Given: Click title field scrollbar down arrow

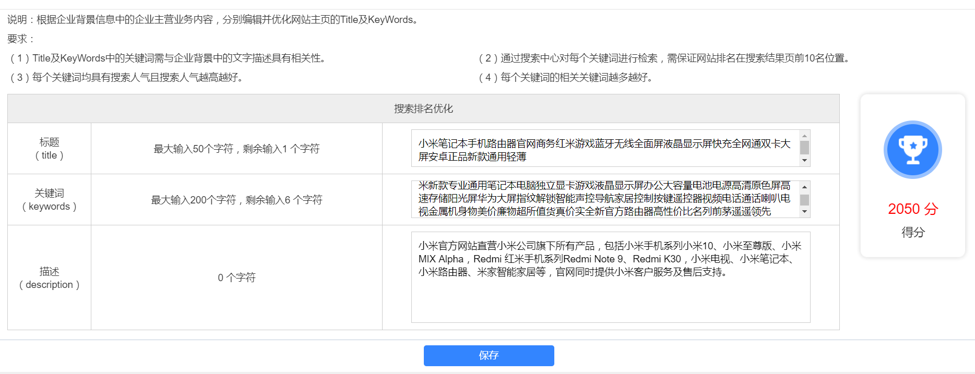Looking at the screenshot, I should [805, 161].
